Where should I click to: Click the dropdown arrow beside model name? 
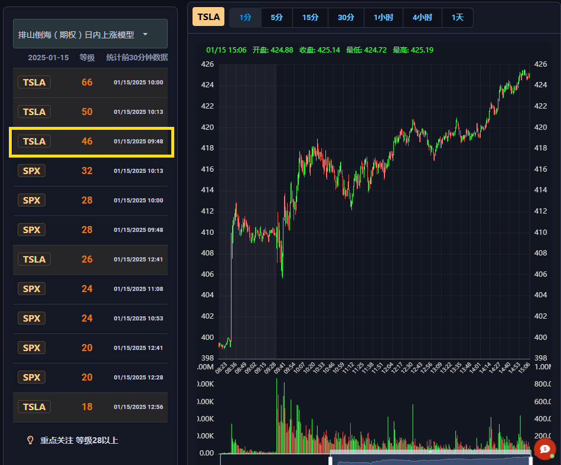click(145, 34)
